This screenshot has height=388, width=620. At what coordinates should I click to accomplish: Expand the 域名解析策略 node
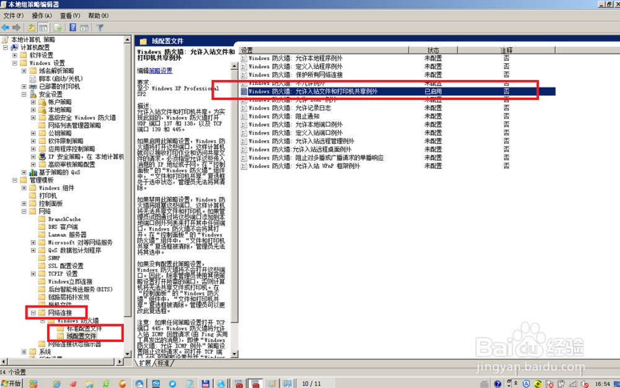[24, 71]
